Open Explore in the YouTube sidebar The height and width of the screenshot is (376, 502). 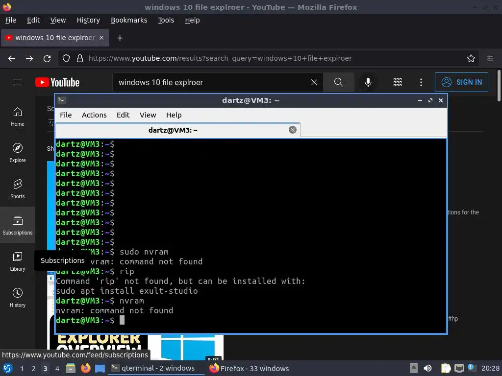[18, 153]
